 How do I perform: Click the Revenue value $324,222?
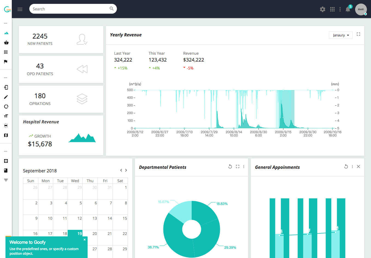(194, 60)
